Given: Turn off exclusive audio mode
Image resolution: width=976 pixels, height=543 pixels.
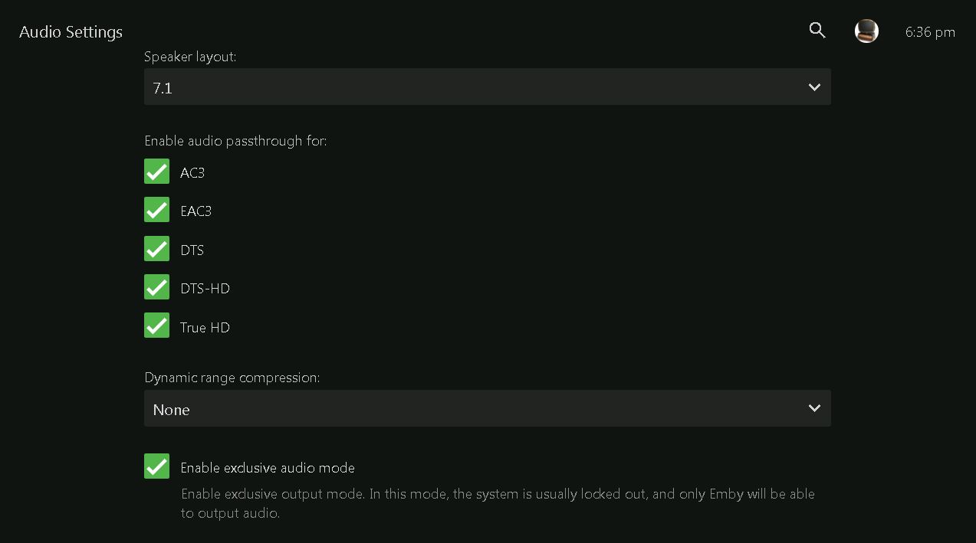Looking at the screenshot, I should pos(156,466).
